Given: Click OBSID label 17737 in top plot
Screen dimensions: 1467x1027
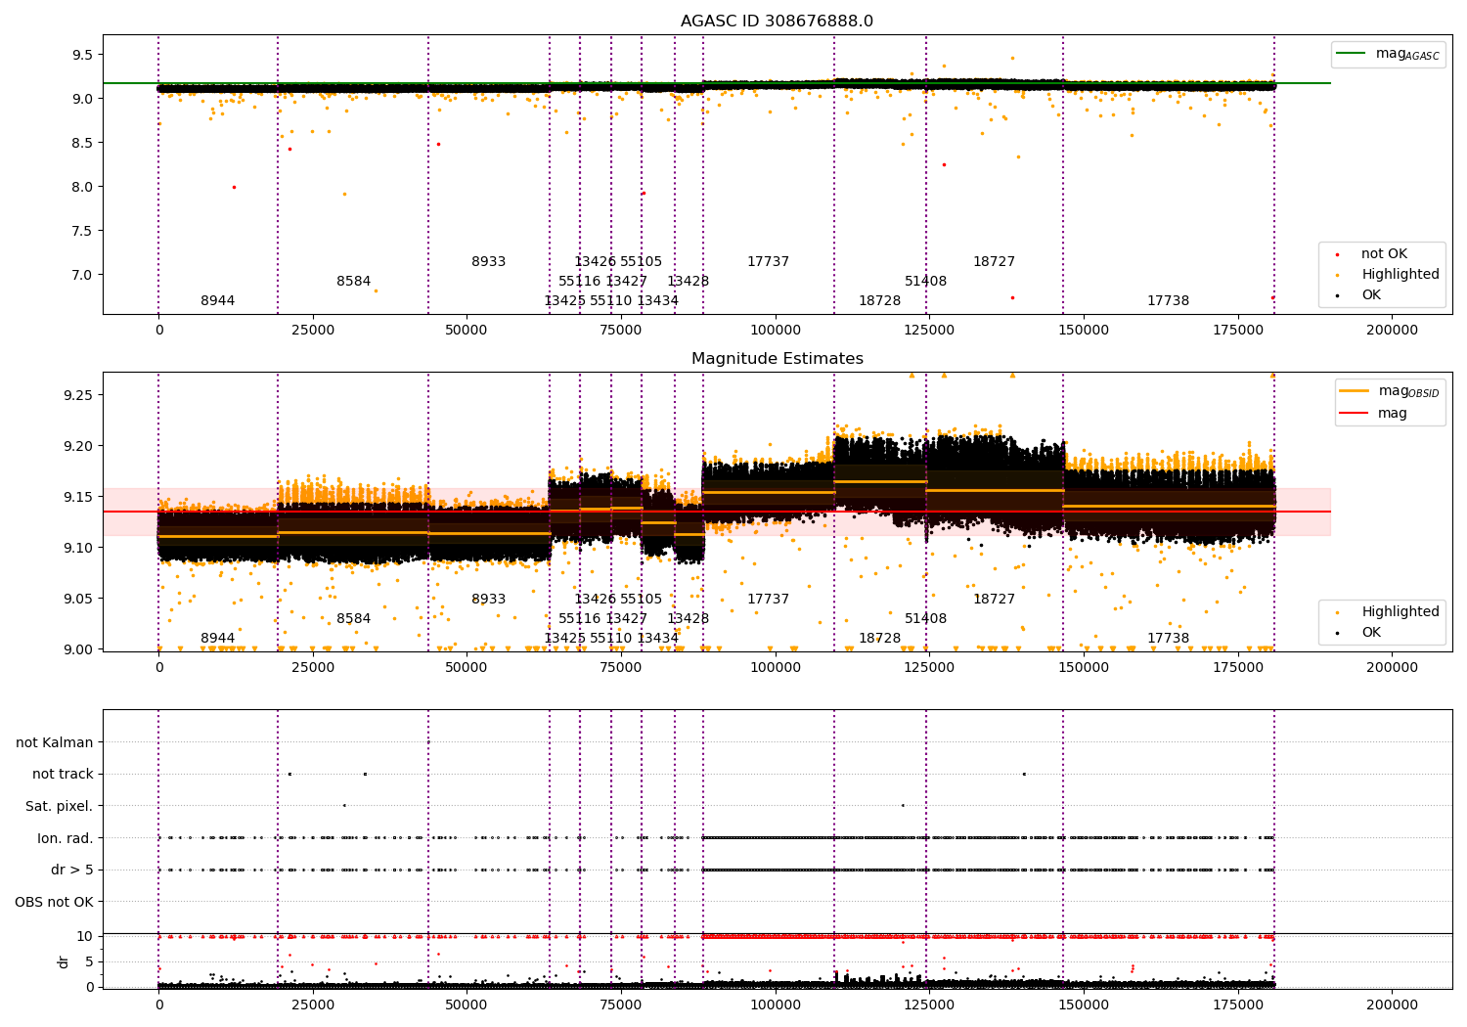Looking at the screenshot, I should click(x=768, y=262).
